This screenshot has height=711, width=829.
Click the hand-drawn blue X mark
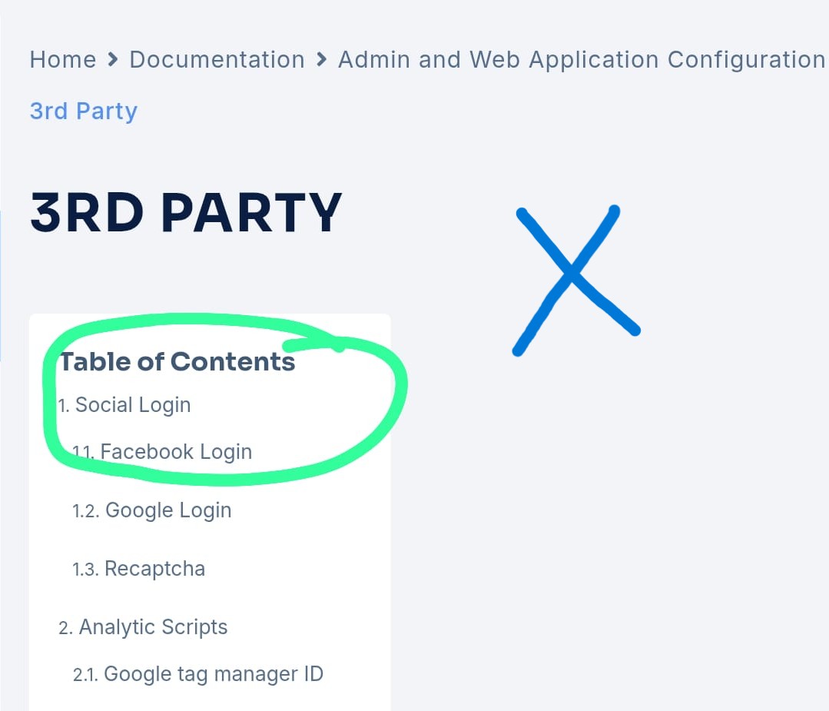pos(576,281)
